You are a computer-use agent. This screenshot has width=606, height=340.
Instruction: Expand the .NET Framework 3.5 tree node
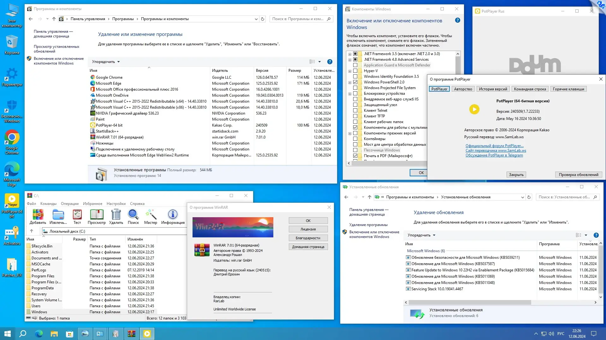coord(349,54)
